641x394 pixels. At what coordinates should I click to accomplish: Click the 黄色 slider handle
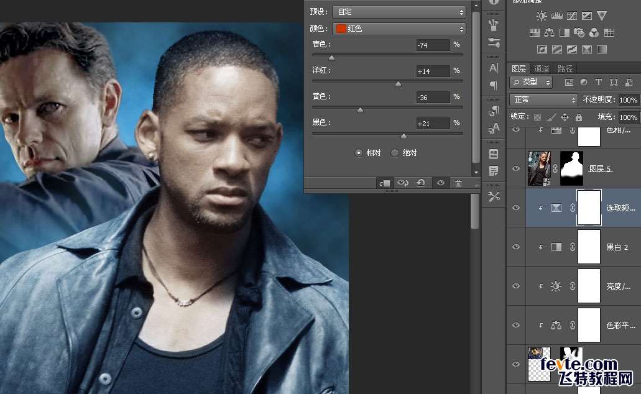(x=360, y=111)
